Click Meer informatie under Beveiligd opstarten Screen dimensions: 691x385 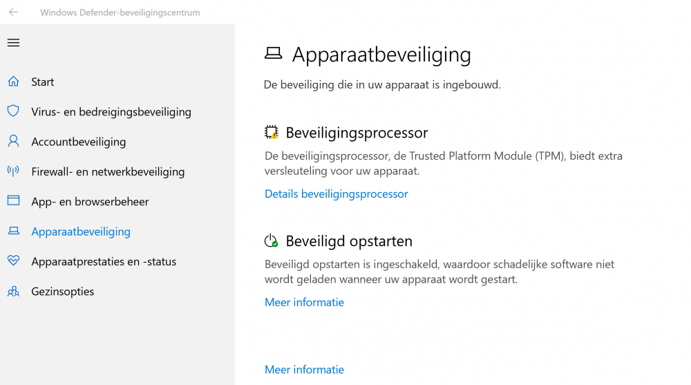(x=304, y=302)
